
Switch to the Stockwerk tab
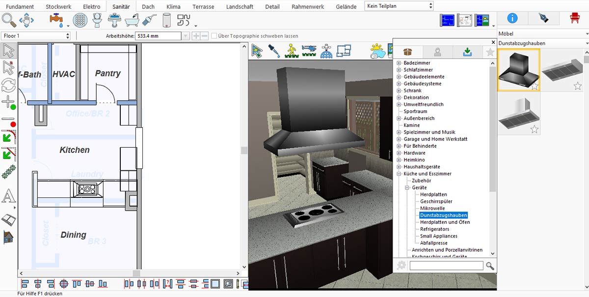[x=58, y=6]
